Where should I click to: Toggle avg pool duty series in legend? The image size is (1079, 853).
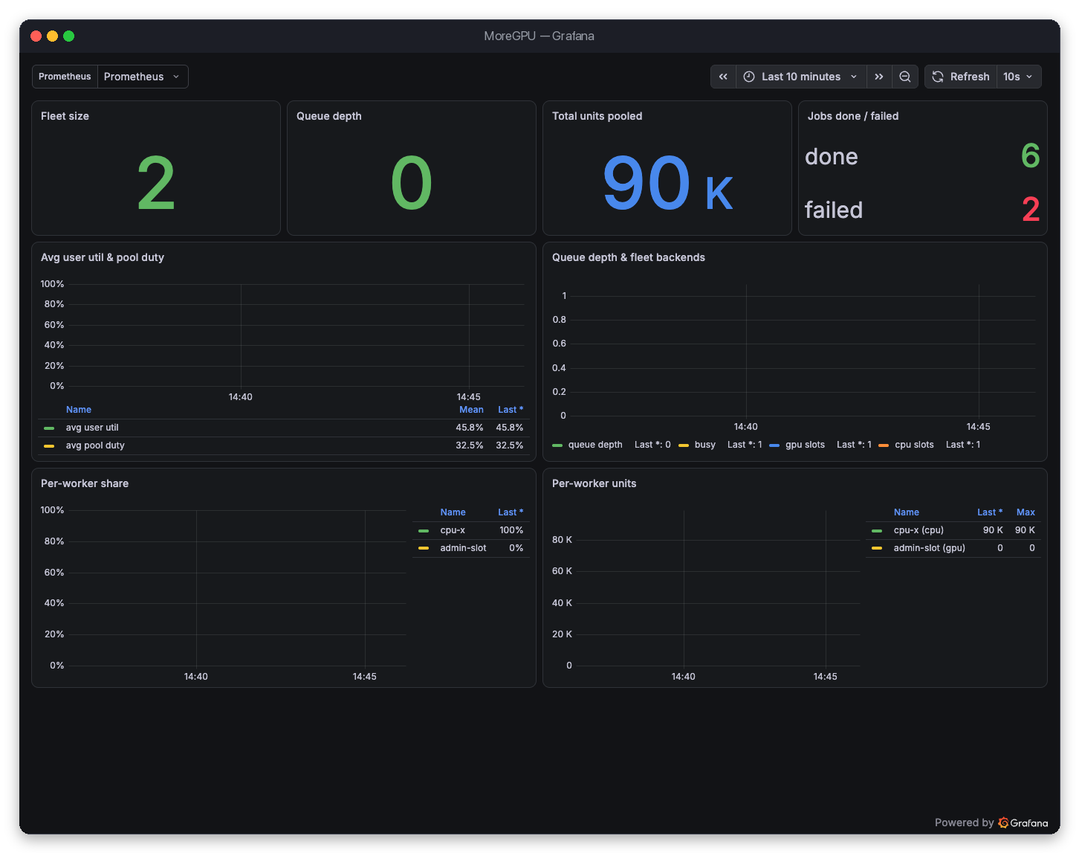[x=95, y=445]
